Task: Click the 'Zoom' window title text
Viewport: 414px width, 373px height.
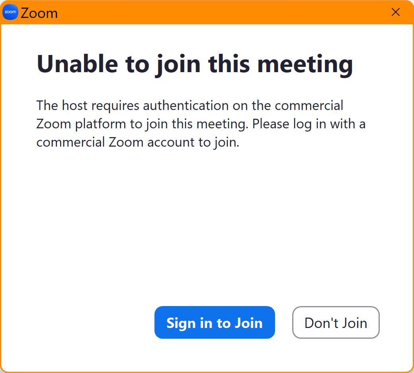Action: coord(39,13)
